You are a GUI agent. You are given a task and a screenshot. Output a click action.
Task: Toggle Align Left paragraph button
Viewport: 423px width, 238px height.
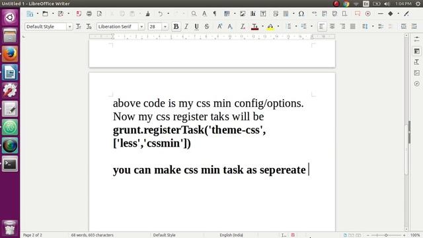[x=322, y=26]
